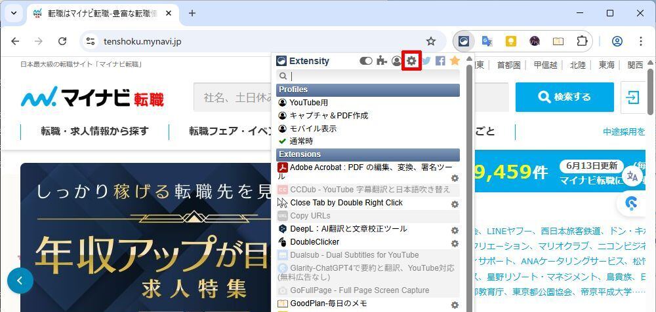Open DoubleClicker options gear
The image size is (656, 312).
pos(455,243)
